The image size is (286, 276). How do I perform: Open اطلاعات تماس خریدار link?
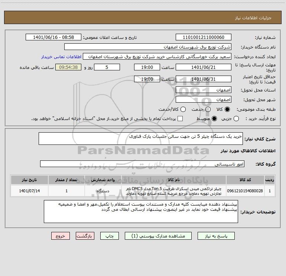coord(61,57)
